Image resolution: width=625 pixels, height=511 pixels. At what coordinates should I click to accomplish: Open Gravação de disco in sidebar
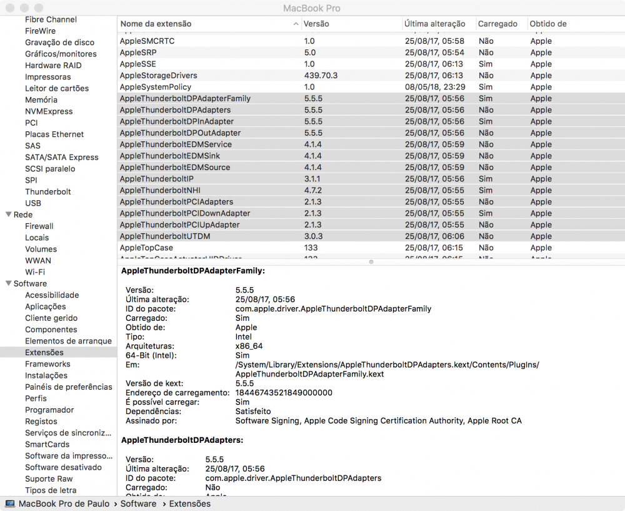pyautogui.click(x=60, y=43)
